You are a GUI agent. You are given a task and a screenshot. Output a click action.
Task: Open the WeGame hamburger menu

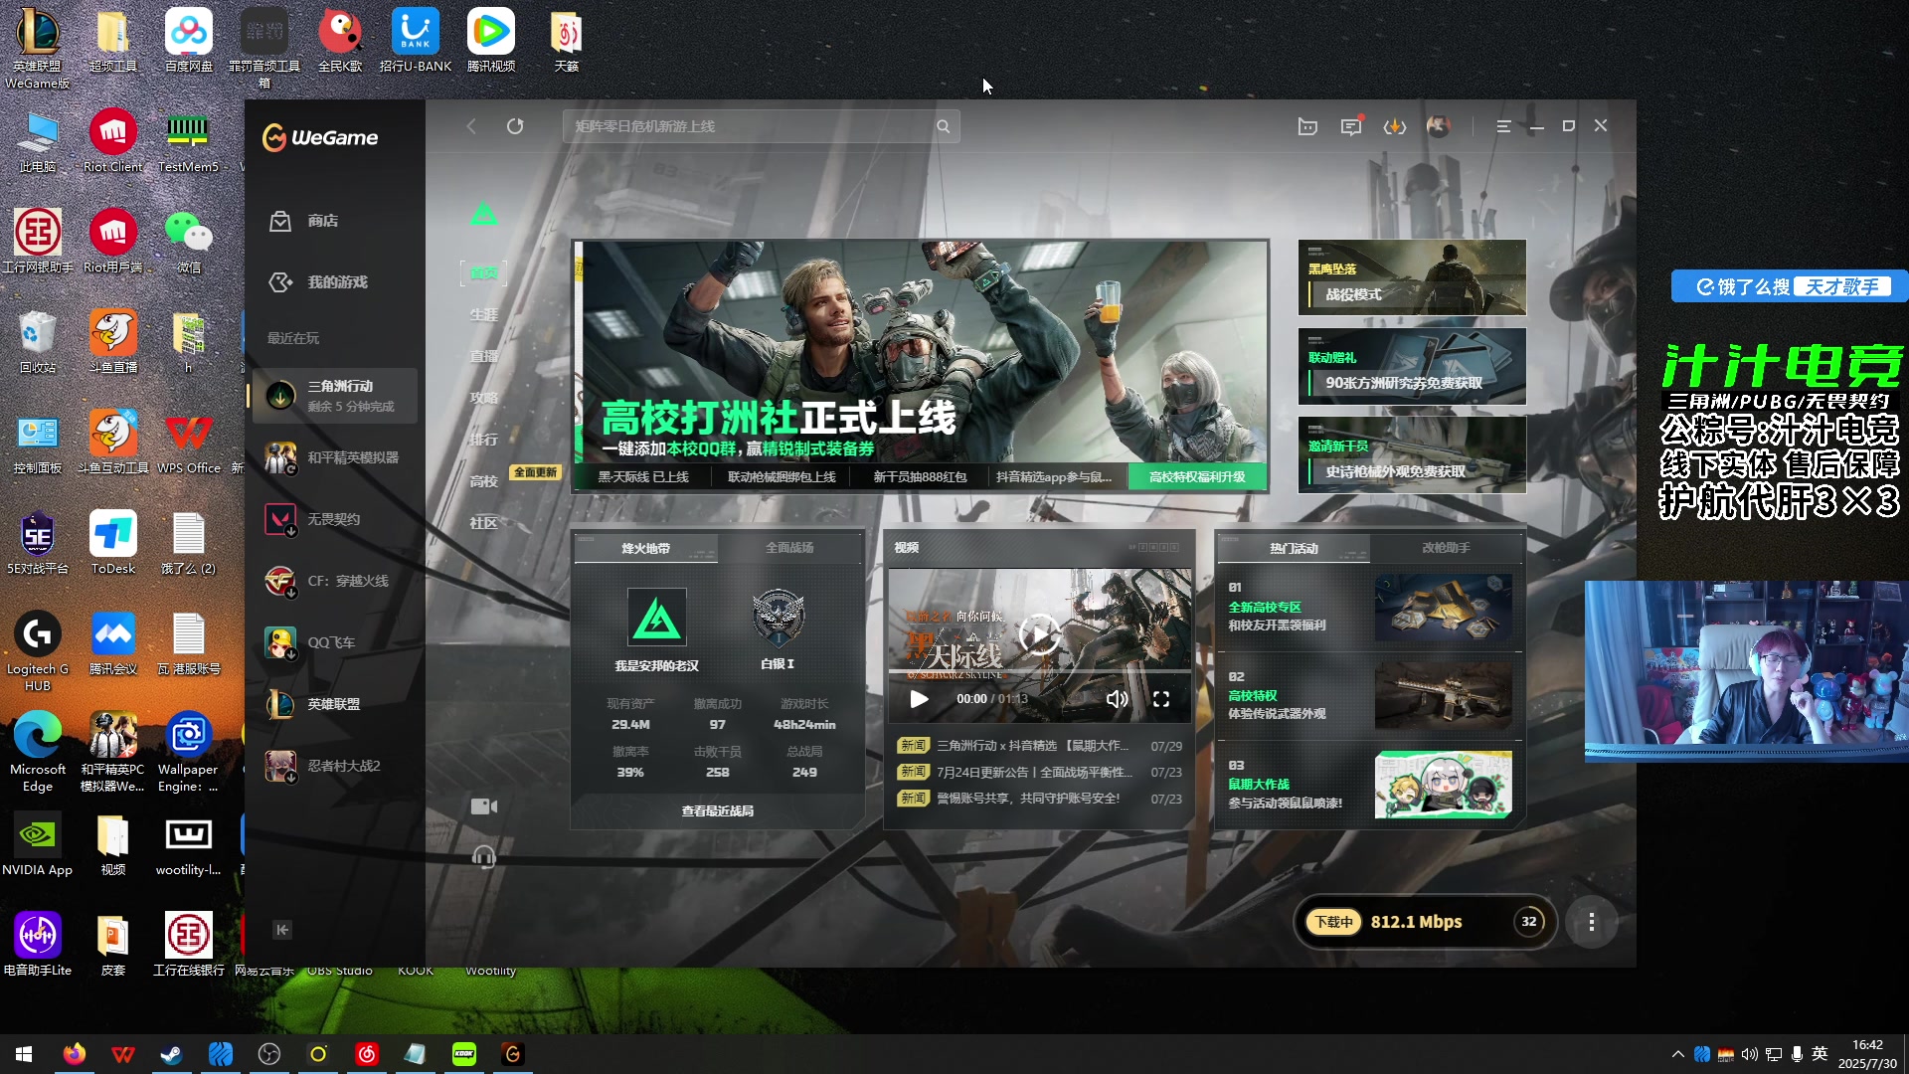coord(1503,126)
